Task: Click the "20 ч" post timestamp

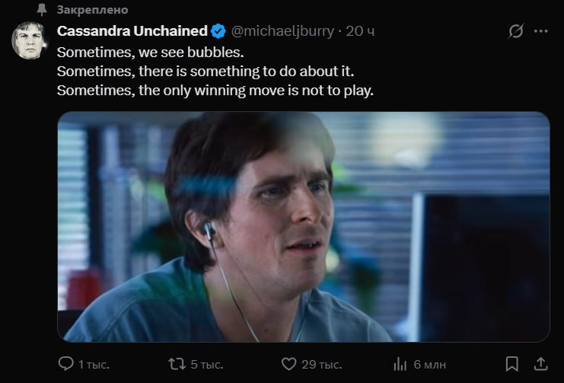Action: pyautogui.click(x=360, y=31)
